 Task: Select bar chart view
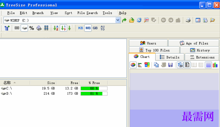[x=140, y=65]
